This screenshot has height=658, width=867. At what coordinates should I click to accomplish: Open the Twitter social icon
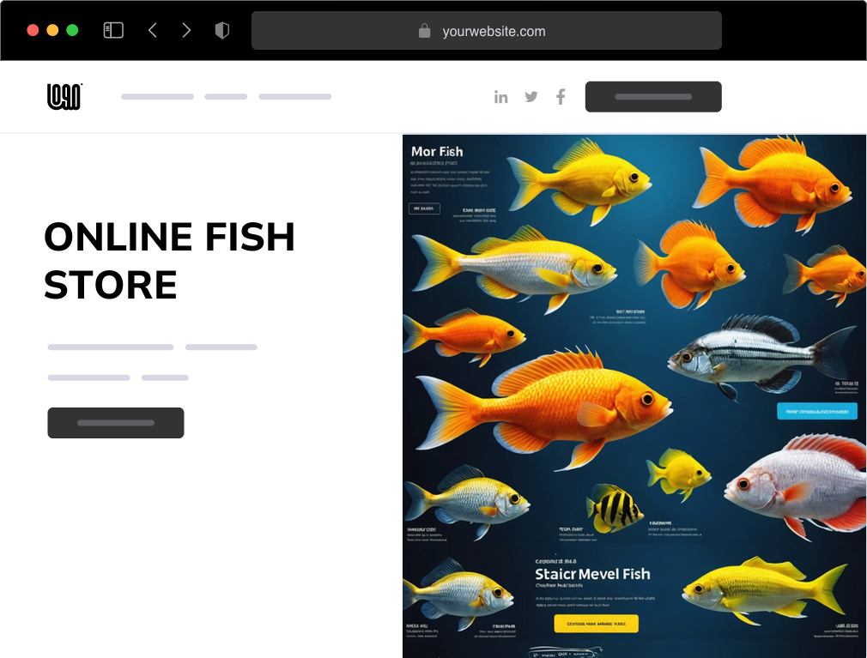[x=531, y=97]
